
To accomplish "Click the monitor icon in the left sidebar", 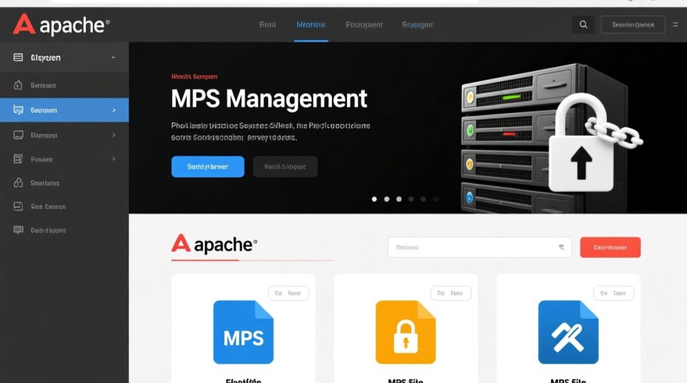I will point(18,134).
